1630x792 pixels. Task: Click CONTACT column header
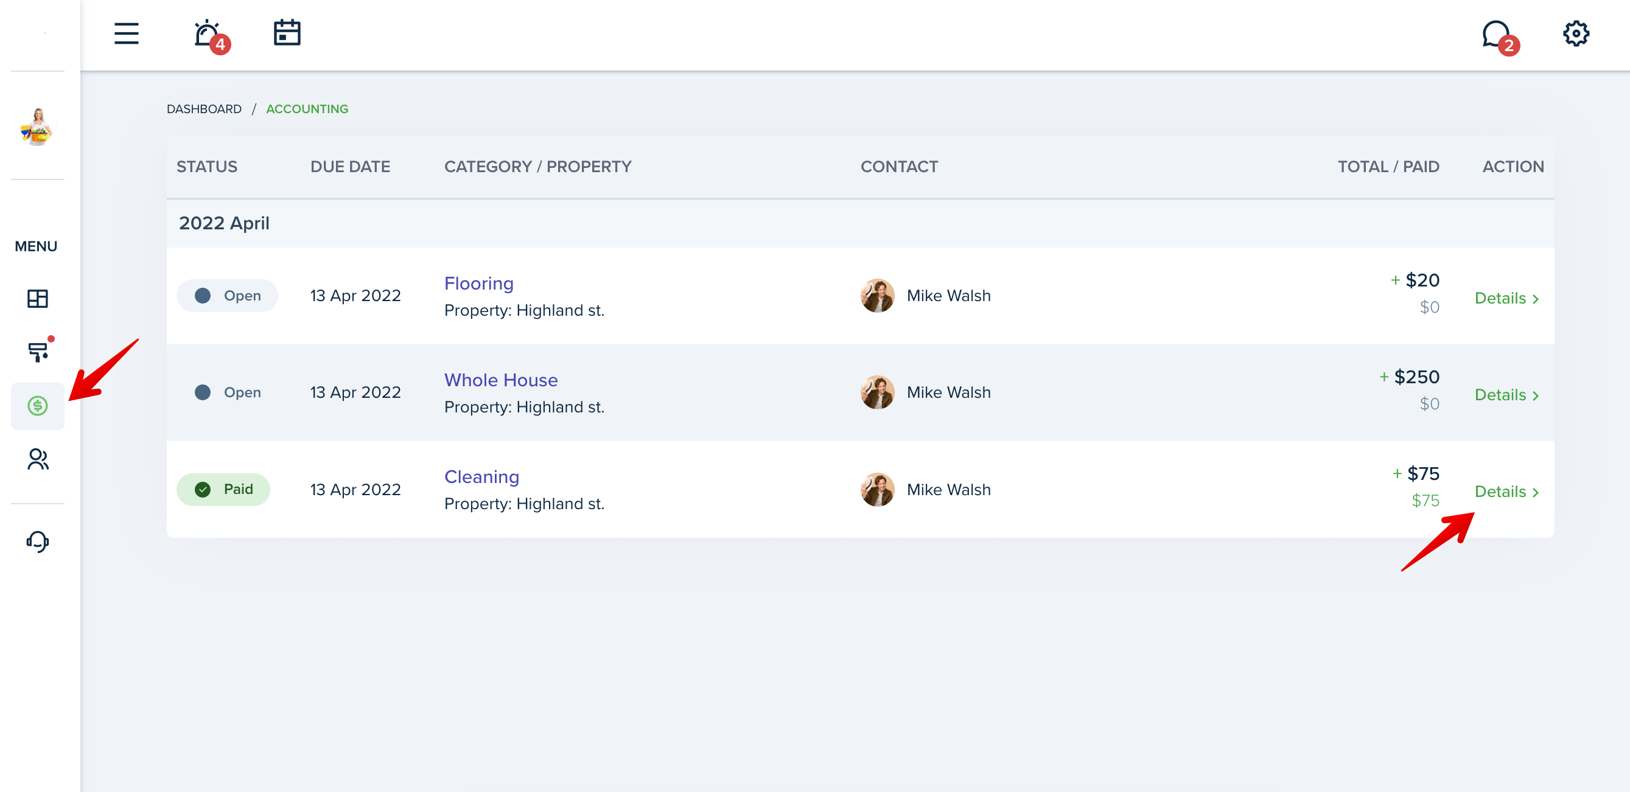click(x=898, y=167)
